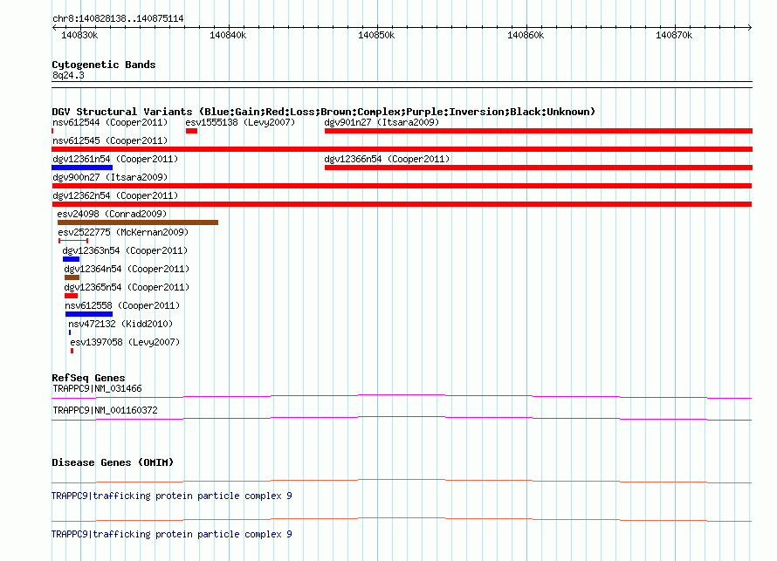Viewport: 777px width, 561px height.
Task: Click the TRAPPC9|NM_001160372 transcript label
Action: pyautogui.click(x=105, y=410)
